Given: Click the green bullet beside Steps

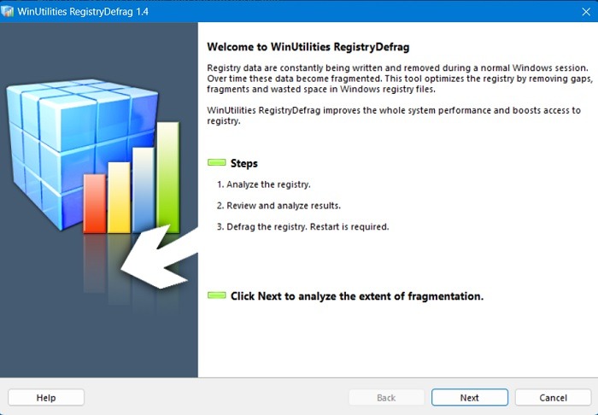Looking at the screenshot, I should [217, 162].
